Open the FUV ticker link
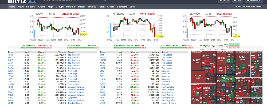 [10, 79]
